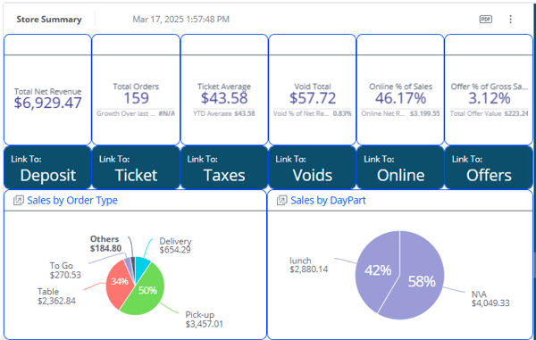The height and width of the screenshot is (340, 536).
Task: Open the Sales by DayPart pop-out icon
Action: 282,200
